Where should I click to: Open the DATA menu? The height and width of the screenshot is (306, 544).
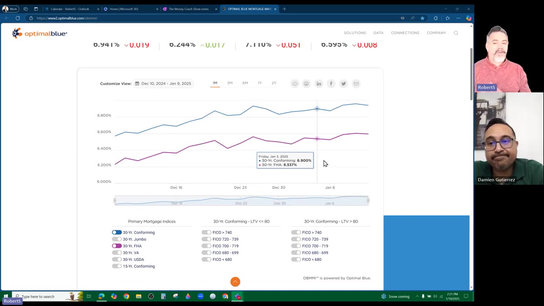378,33
